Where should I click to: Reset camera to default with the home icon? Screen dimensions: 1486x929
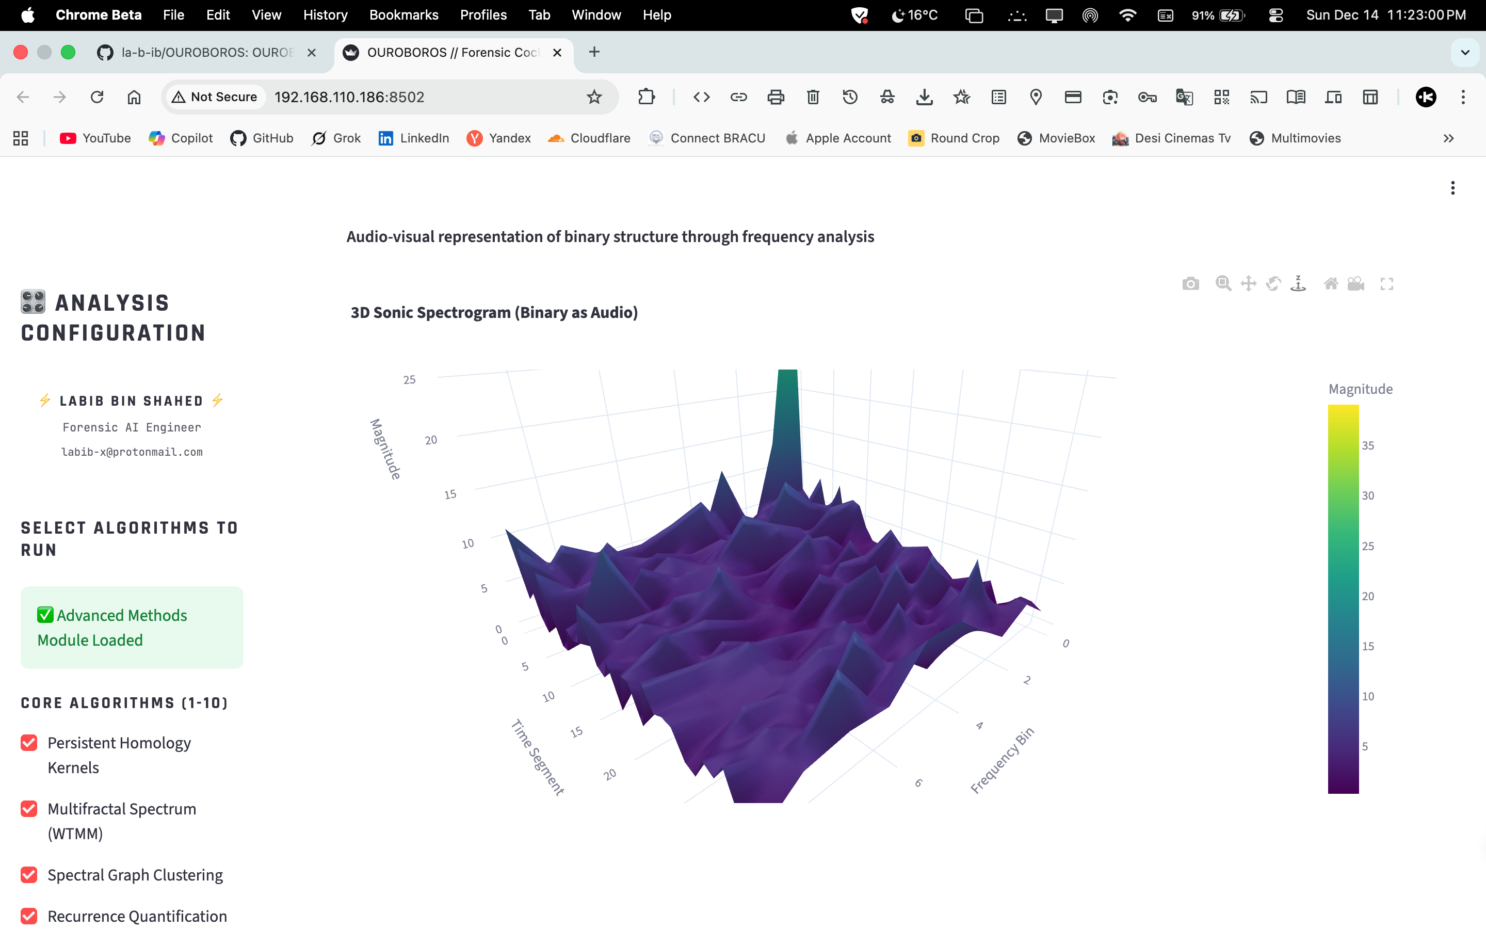pos(1331,284)
